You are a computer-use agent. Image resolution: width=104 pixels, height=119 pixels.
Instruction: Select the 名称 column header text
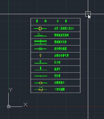(62, 21)
